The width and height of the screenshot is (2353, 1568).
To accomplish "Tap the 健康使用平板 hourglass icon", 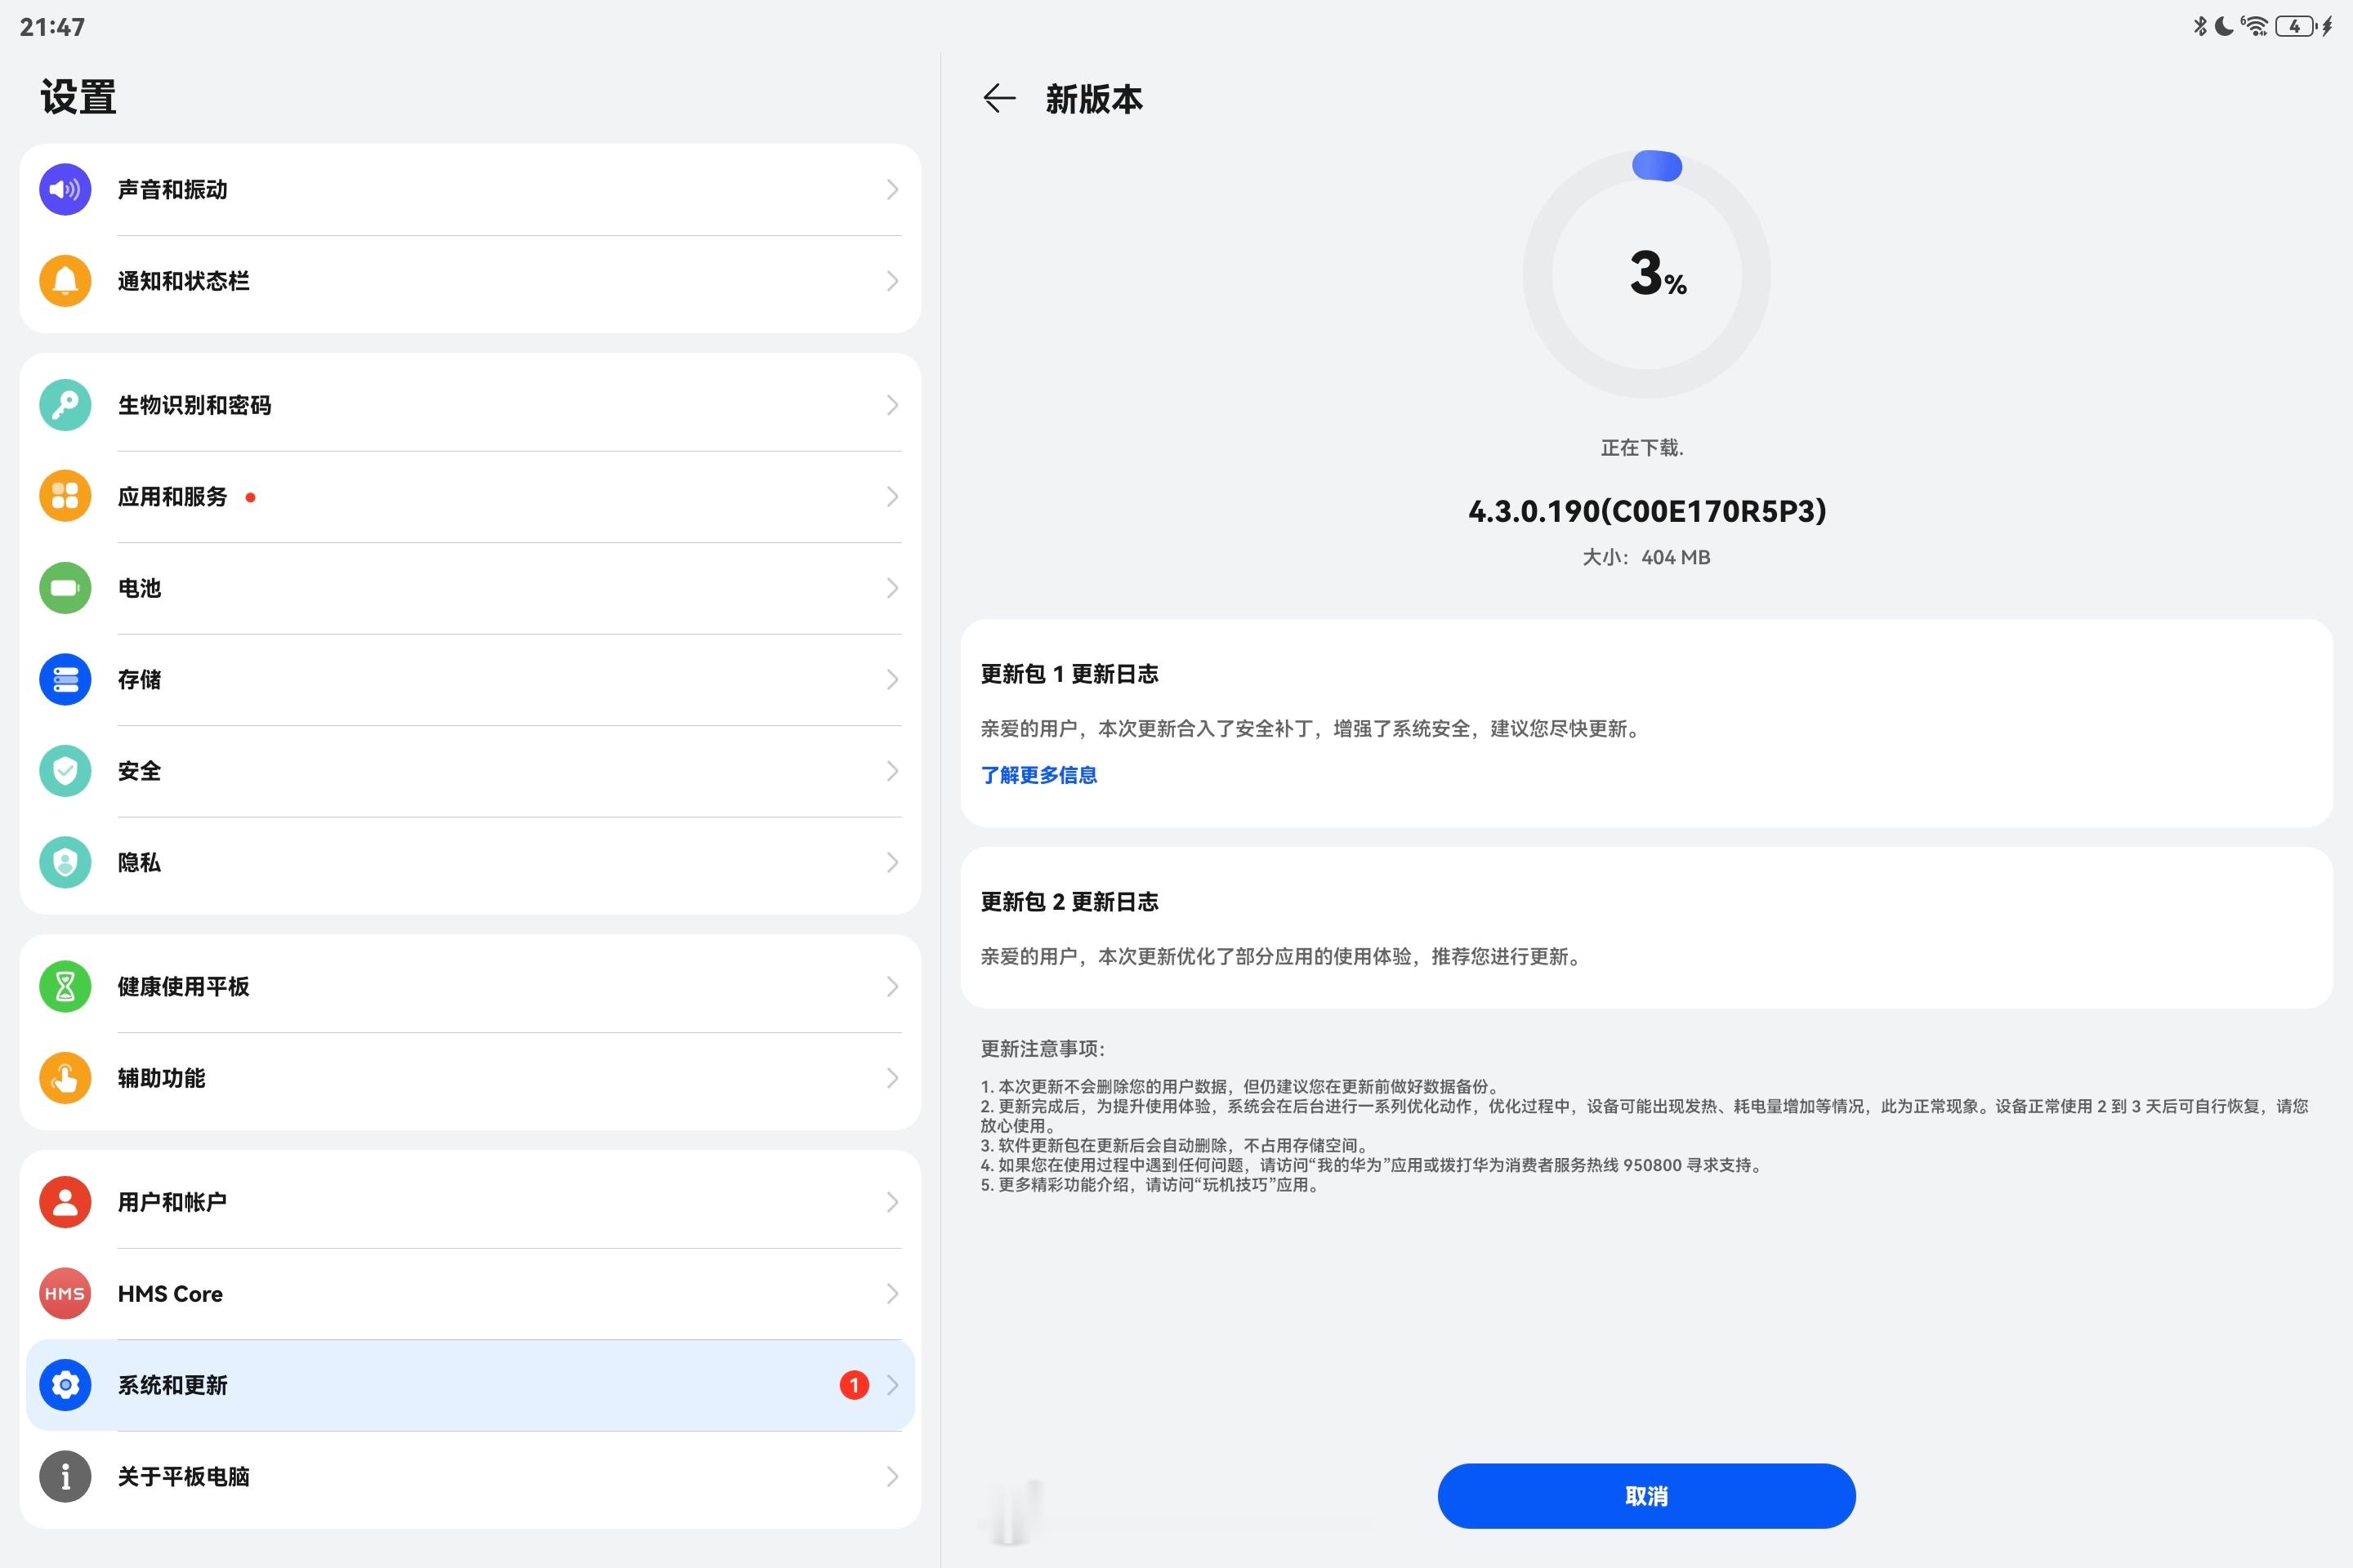I will click(x=65, y=987).
